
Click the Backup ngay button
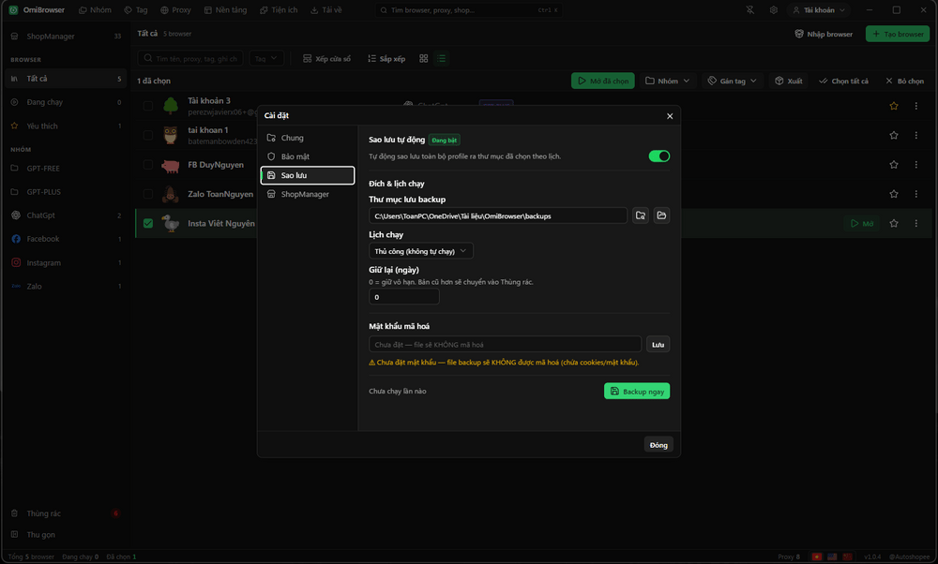click(637, 392)
